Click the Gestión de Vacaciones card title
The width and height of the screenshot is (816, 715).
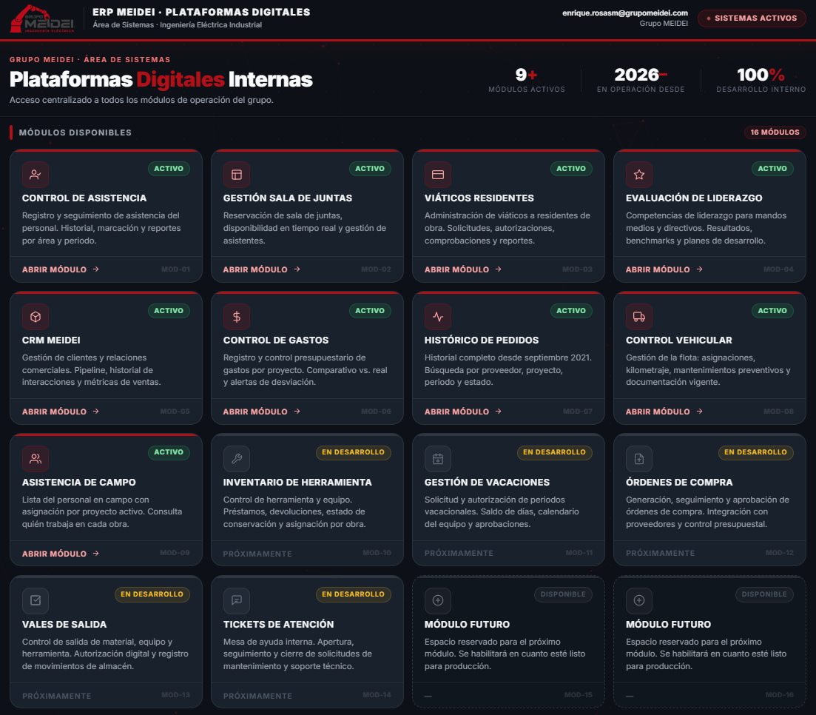(x=487, y=483)
